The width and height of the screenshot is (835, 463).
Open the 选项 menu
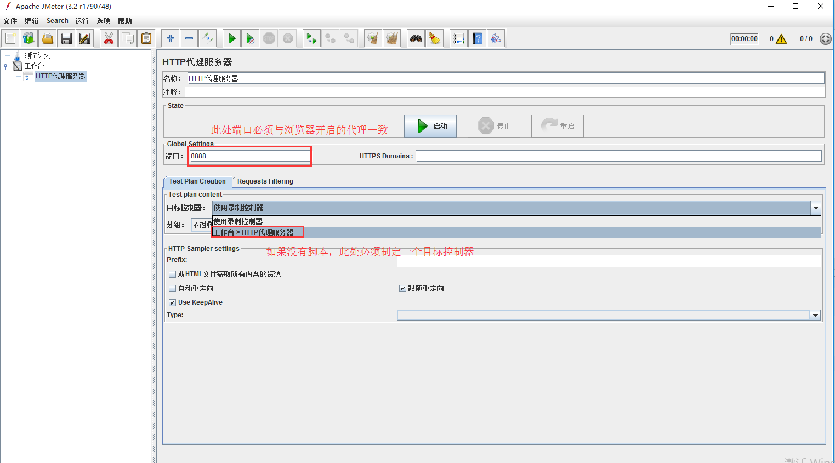[103, 21]
